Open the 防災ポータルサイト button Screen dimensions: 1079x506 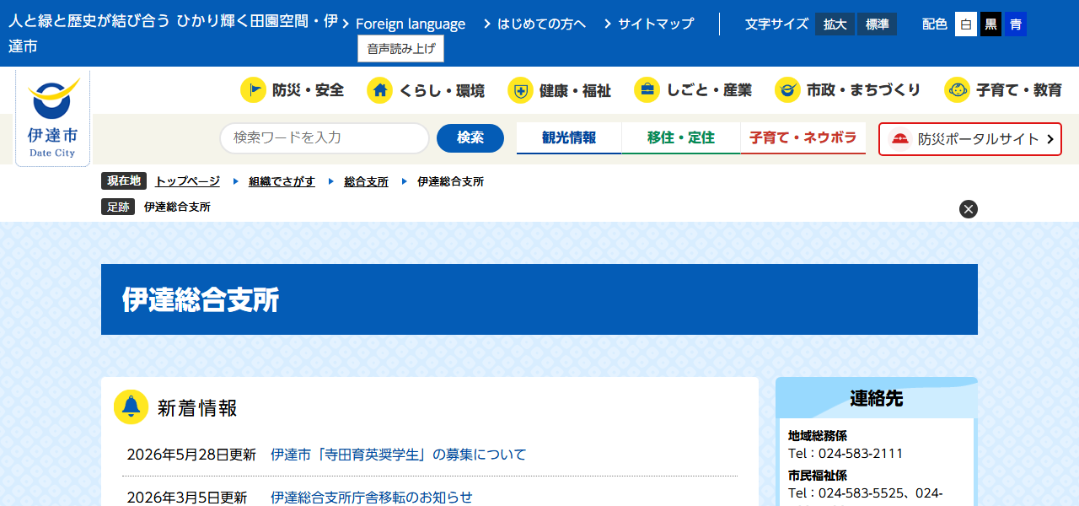click(x=970, y=139)
